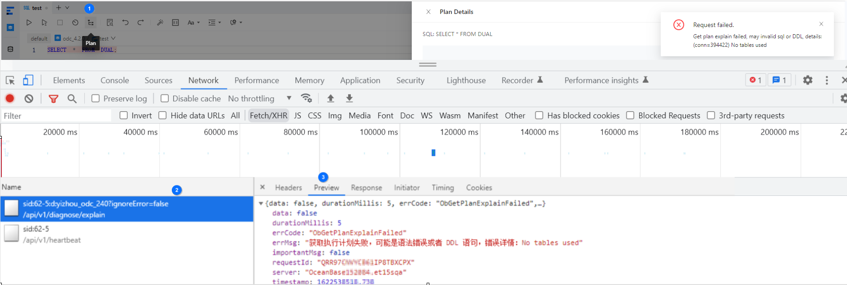
Task: Collapse the JSON response object tree
Action: [261, 204]
